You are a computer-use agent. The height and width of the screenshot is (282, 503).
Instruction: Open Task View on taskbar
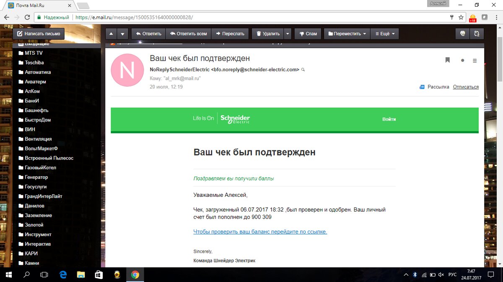tap(44, 275)
